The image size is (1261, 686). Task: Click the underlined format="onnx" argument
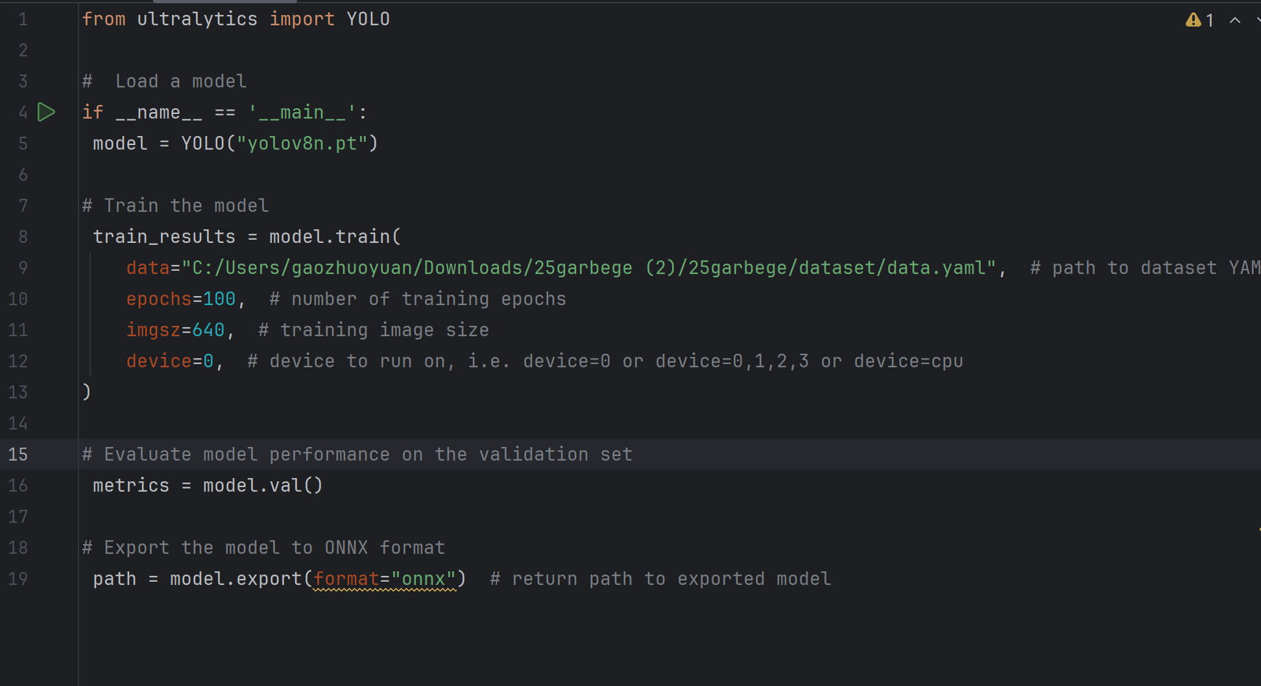[x=384, y=578]
